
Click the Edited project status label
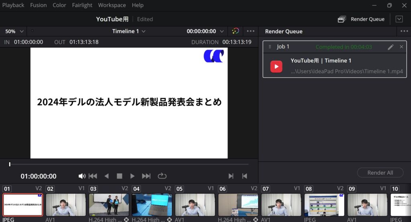coord(145,19)
